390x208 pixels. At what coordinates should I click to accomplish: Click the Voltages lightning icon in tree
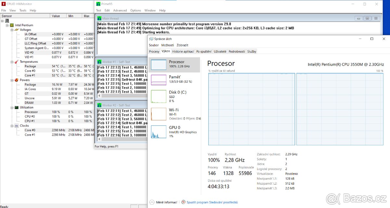pyautogui.click(x=16, y=30)
